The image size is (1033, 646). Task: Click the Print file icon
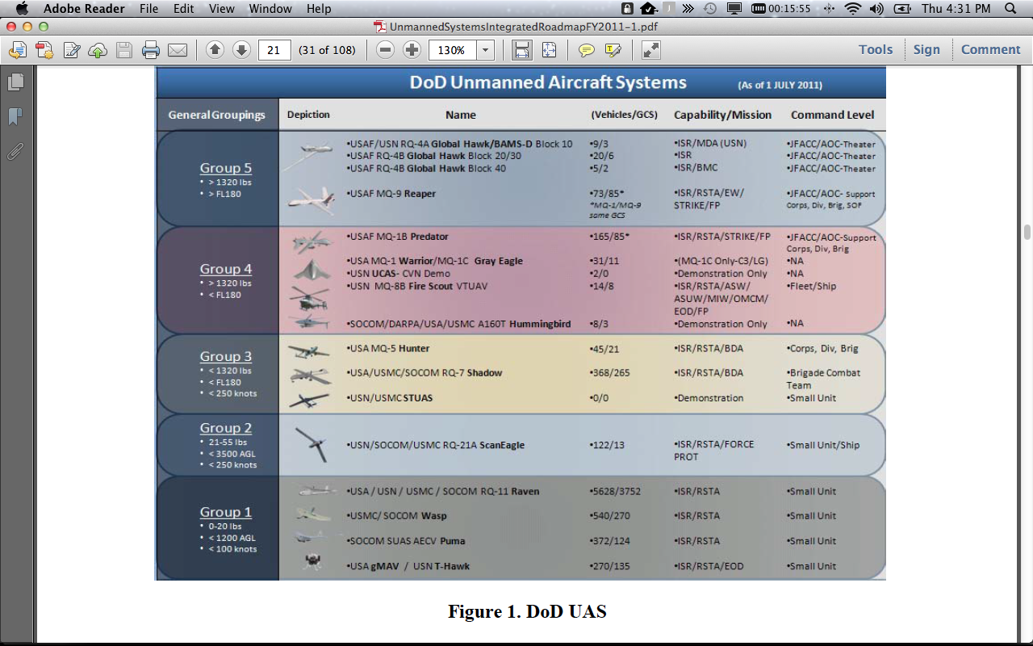(x=151, y=50)
